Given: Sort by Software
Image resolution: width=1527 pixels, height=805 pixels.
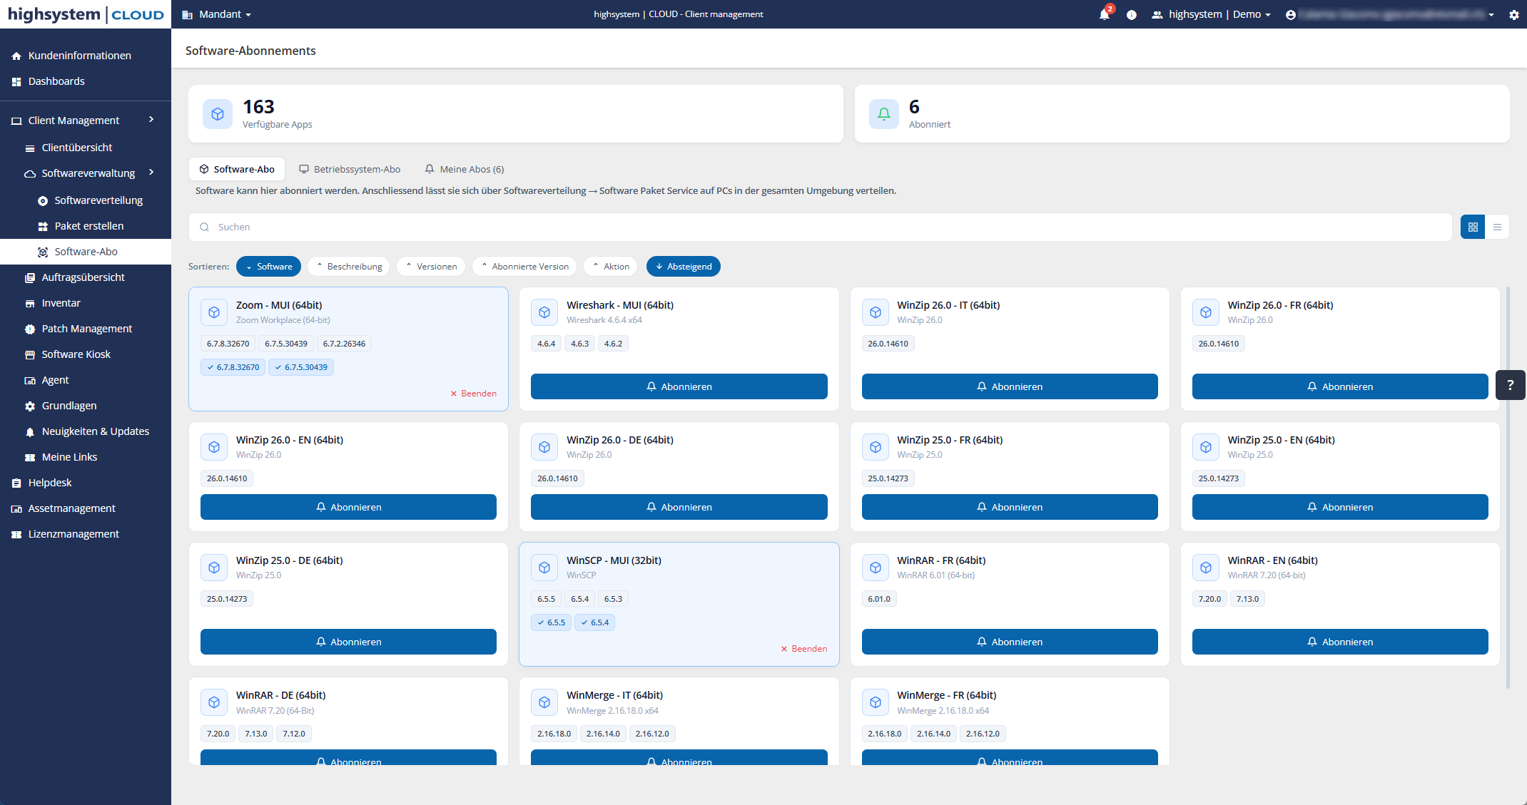Looking at the screenshot, I should 269,266.
